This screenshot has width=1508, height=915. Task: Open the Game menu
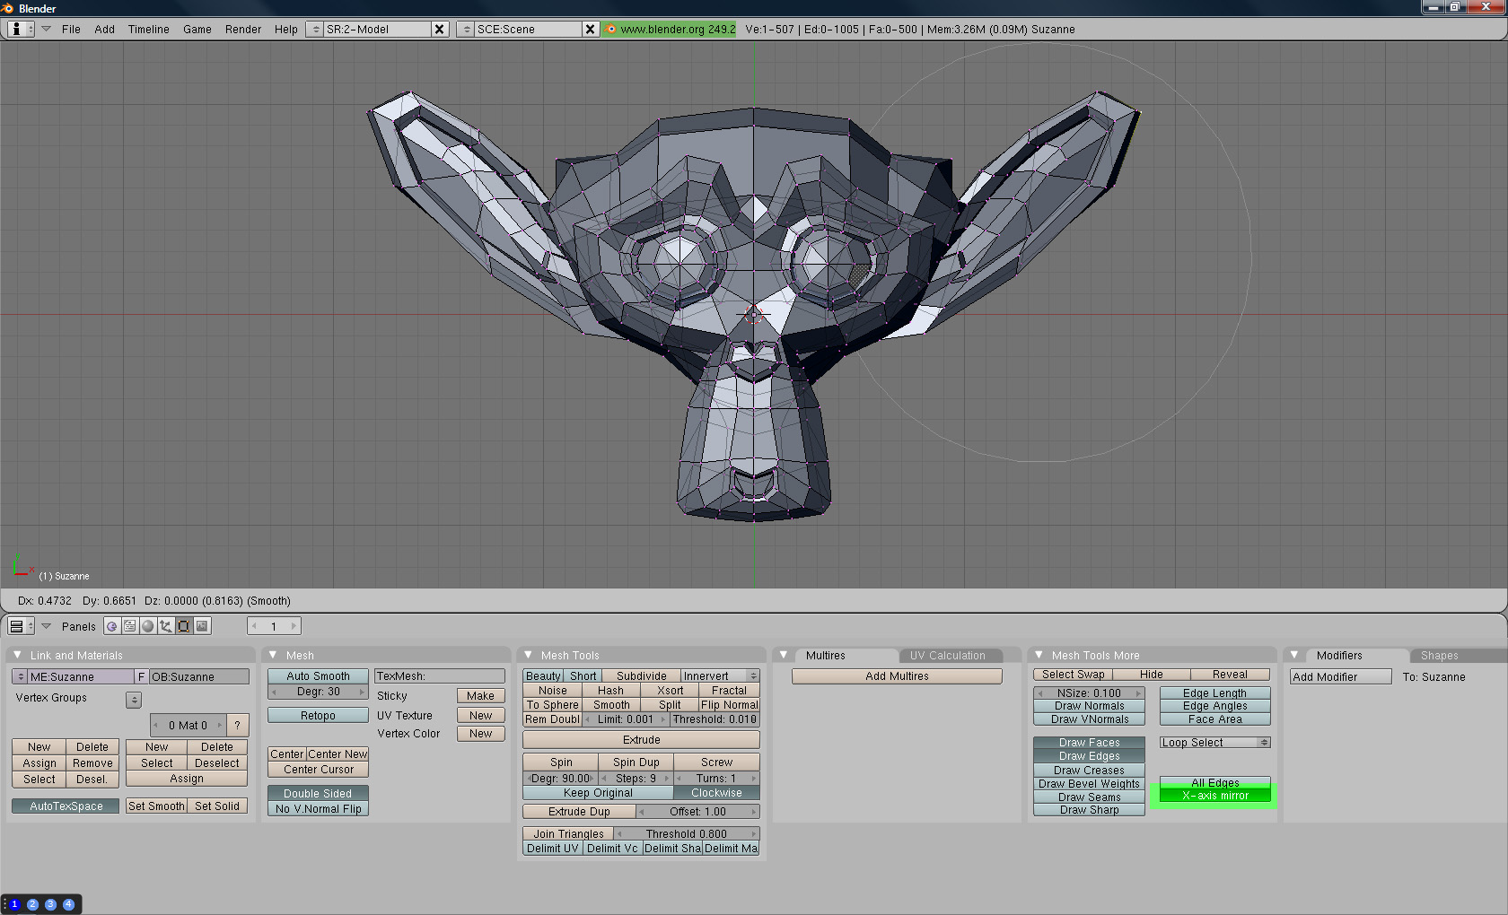[197, 29]
